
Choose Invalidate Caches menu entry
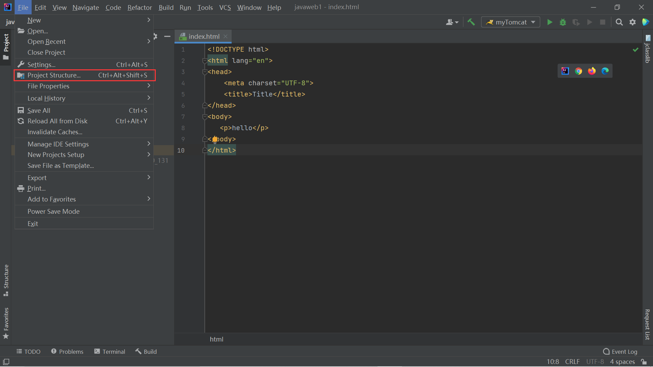(55, 132)
